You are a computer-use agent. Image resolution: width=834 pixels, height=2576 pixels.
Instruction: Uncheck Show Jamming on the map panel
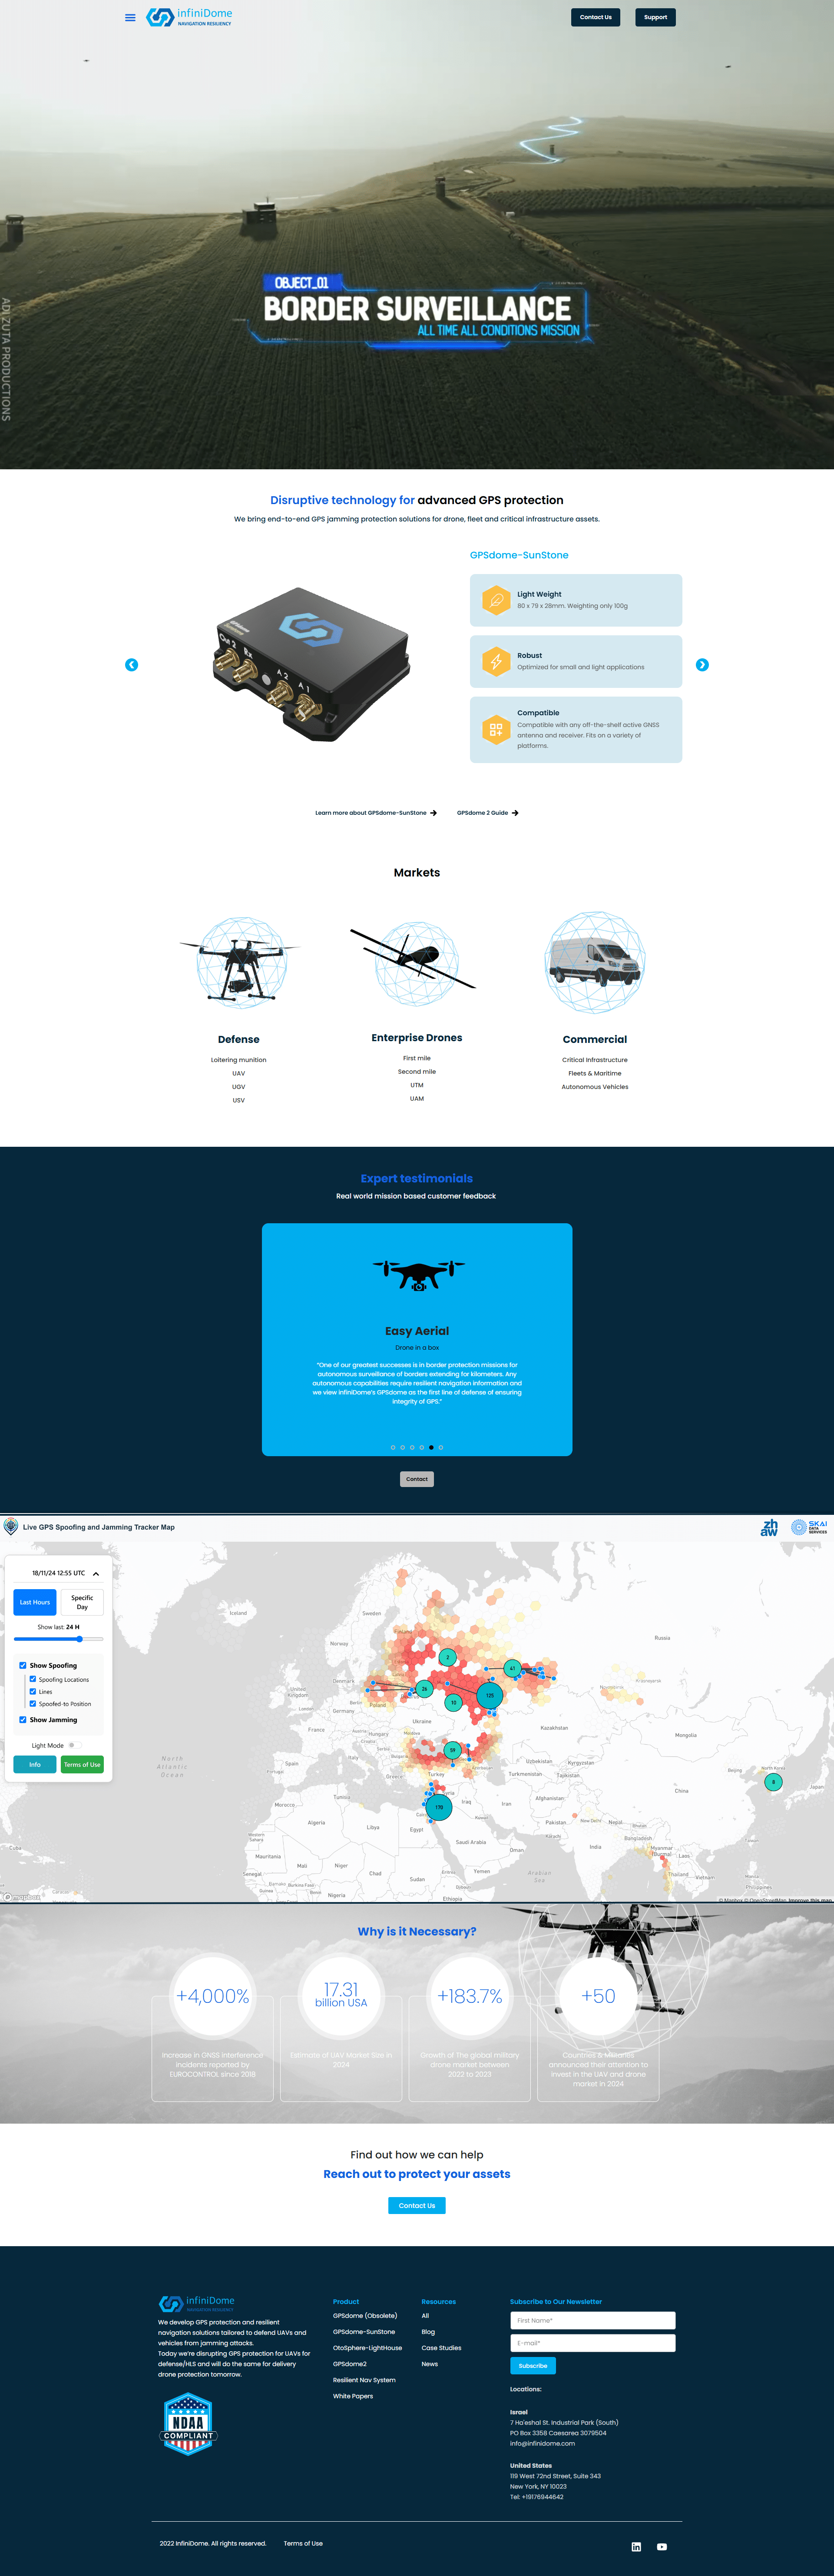pyautogui.click(x=23, y=1720)
